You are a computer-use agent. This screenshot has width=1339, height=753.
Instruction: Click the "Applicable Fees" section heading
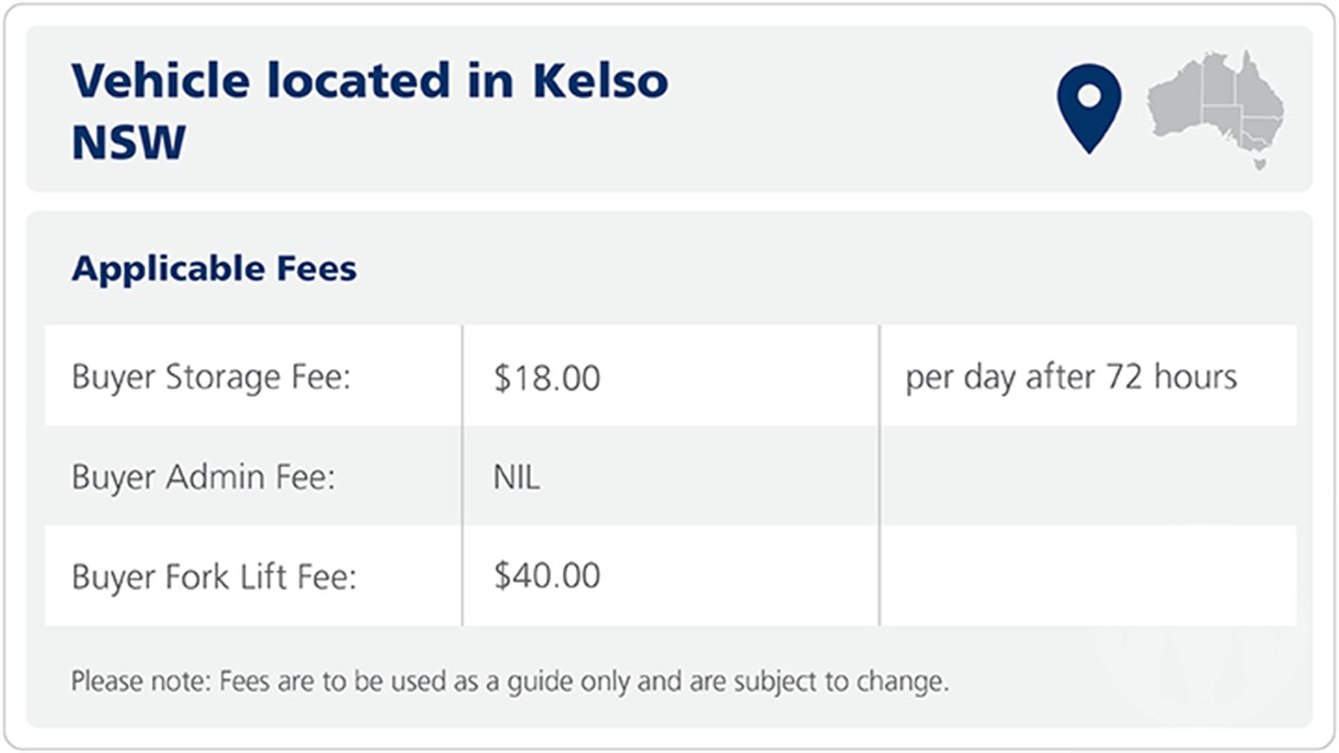click(214, 268)
